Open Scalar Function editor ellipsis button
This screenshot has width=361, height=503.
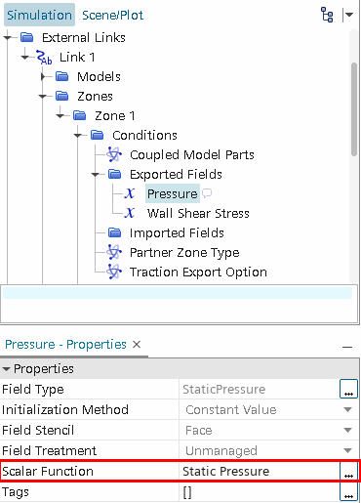pyautogui.click(x=348, y=472)
